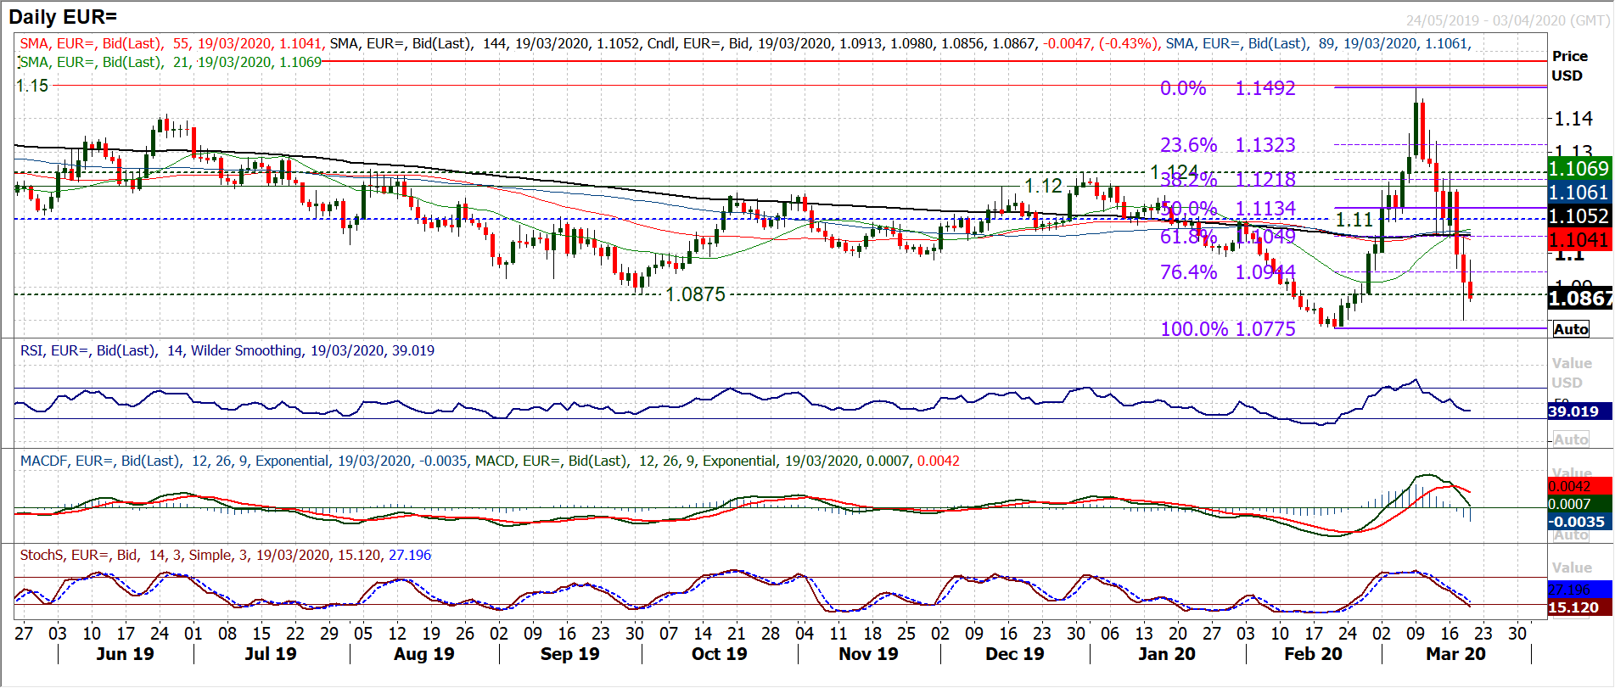This screenshot has height=688, width=1615.
Task: Select the SMA 55 legend entry
Action: coord(171,43)
